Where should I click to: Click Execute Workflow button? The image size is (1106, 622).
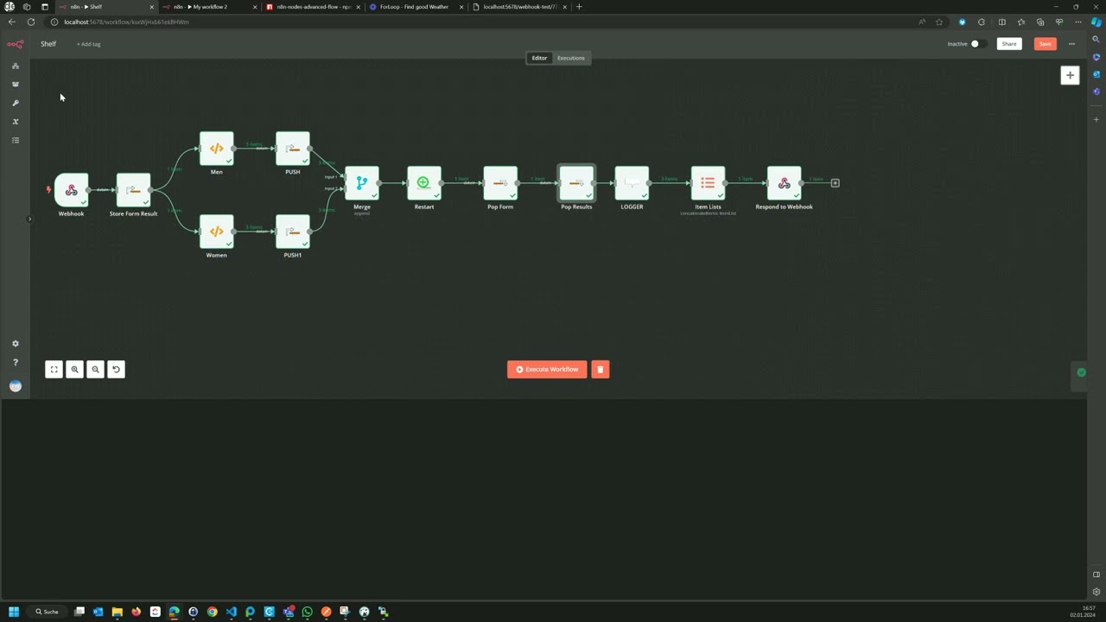click(547, 370)
